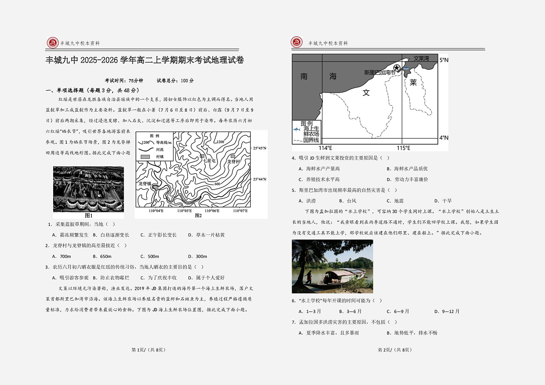
Task: Click the 25°45′N label beside contour map
Action: pos(260,148)
